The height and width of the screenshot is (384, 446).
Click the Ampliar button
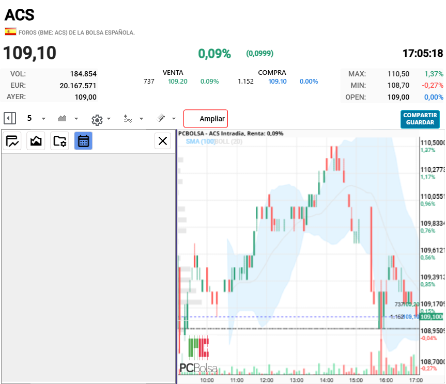point(206,118)
